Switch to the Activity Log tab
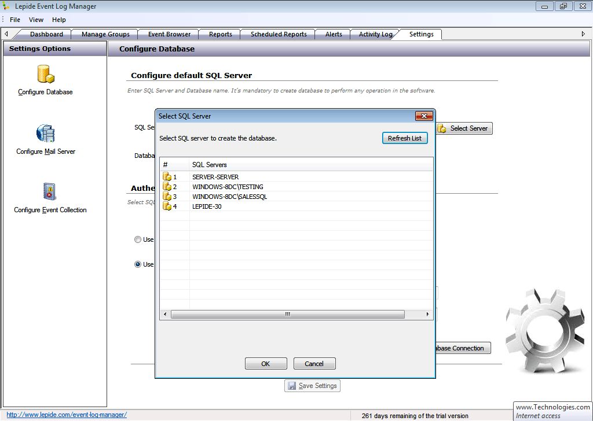 375,34
